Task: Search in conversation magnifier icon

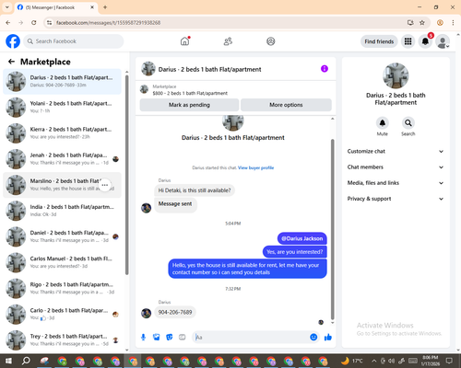Action: point(408,123)
